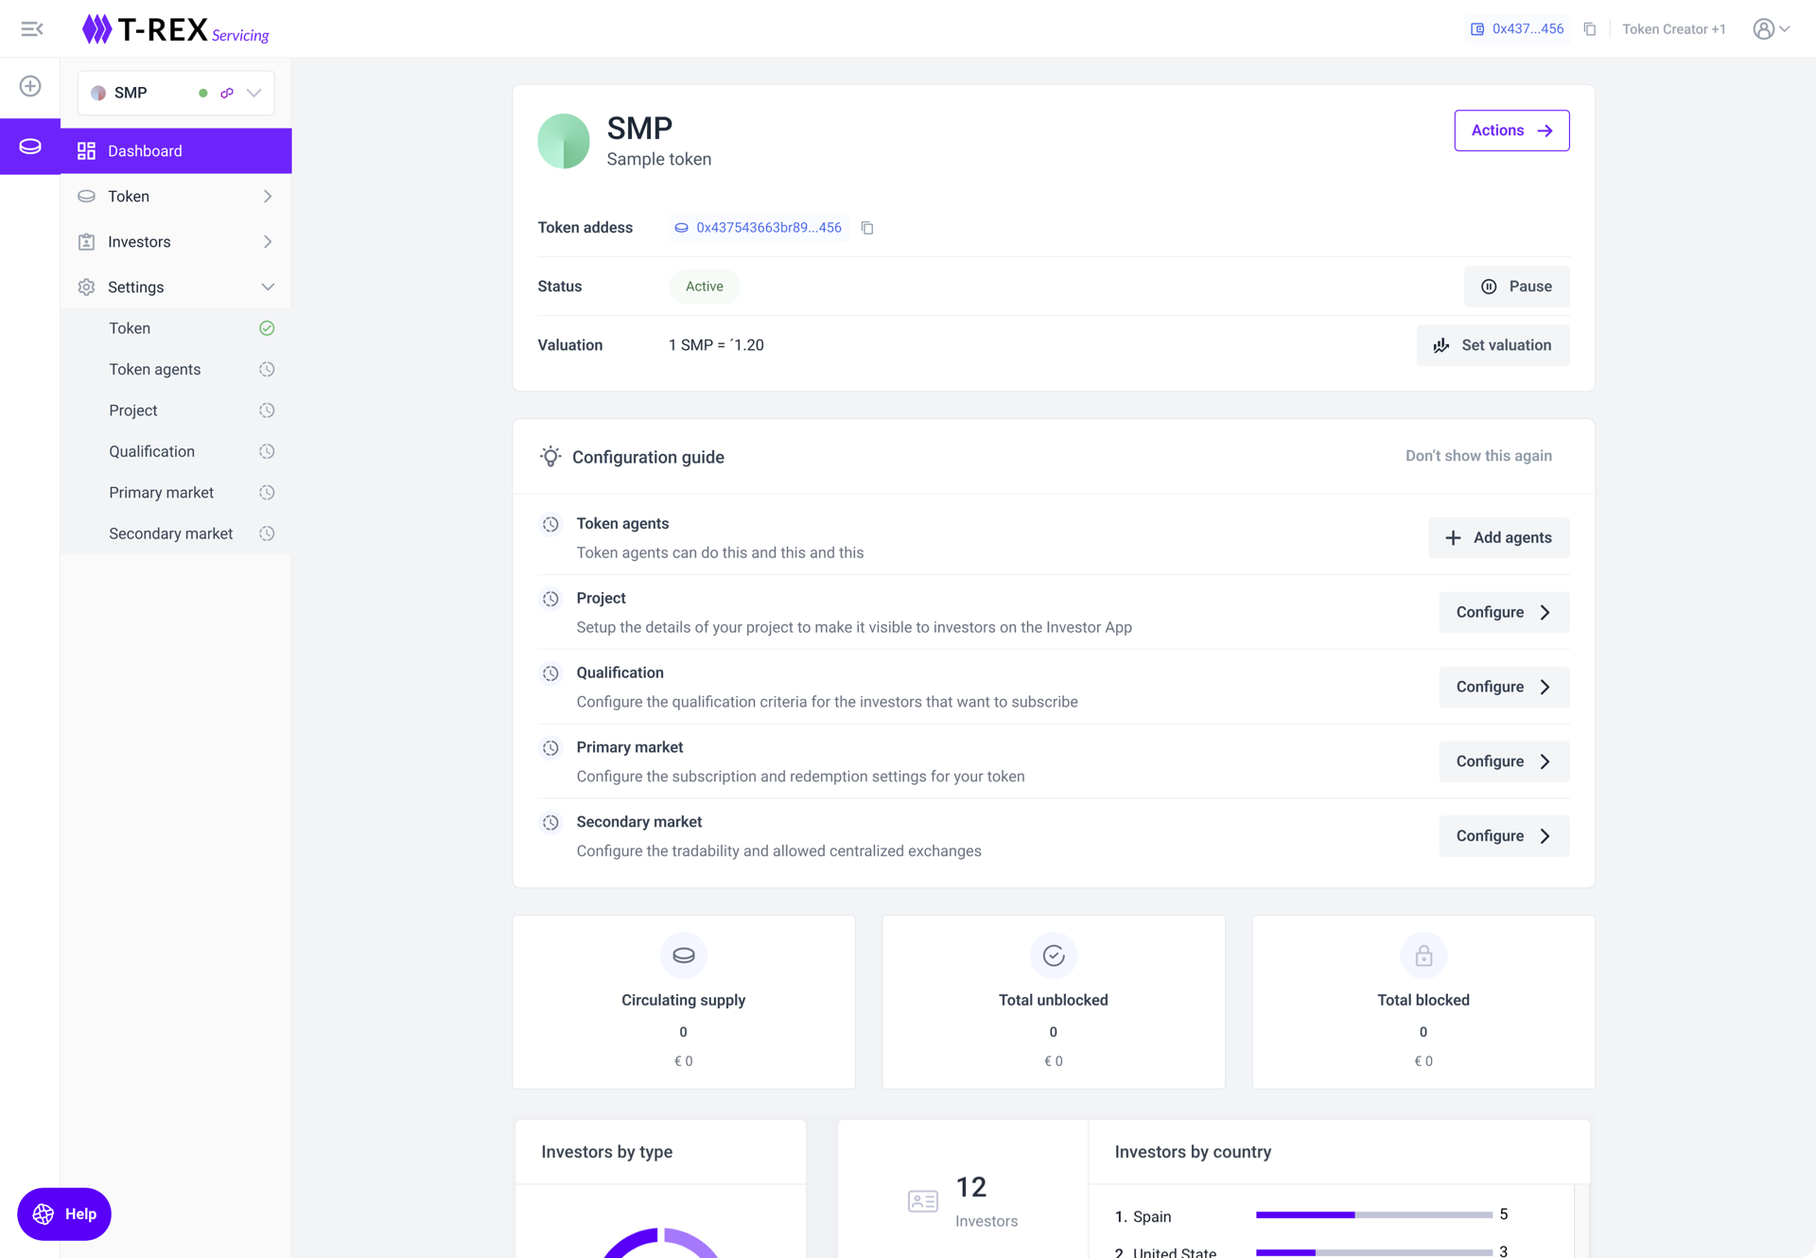Click the plus circle icon in left rail
This screenshot has width=1816, height=1258.
(30, 86)
